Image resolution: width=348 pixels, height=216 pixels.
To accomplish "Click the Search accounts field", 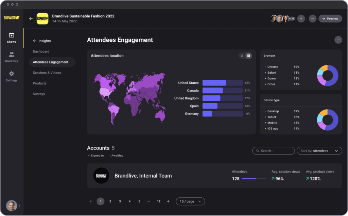I will pyautogui.click(x=274, y=151).
